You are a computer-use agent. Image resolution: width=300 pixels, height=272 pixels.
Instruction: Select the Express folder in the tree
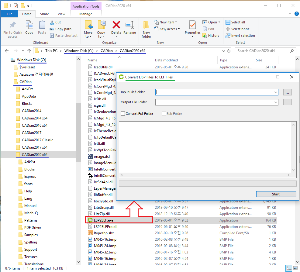click(30, 177)
